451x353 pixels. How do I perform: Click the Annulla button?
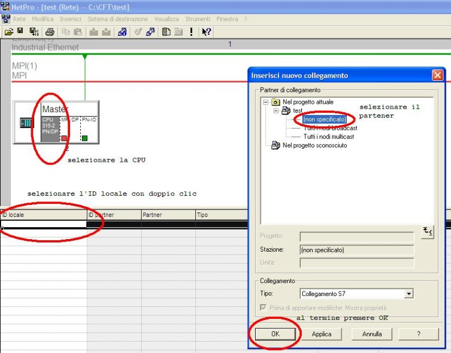[x=372, y=334]
